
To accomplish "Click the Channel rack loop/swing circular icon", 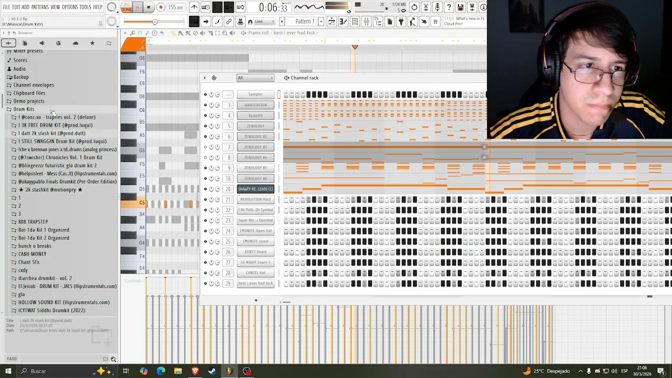I will click(x=214, y=78).
